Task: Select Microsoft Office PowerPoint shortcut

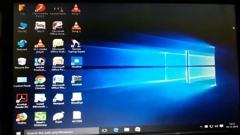Action: tap(58, 64)
